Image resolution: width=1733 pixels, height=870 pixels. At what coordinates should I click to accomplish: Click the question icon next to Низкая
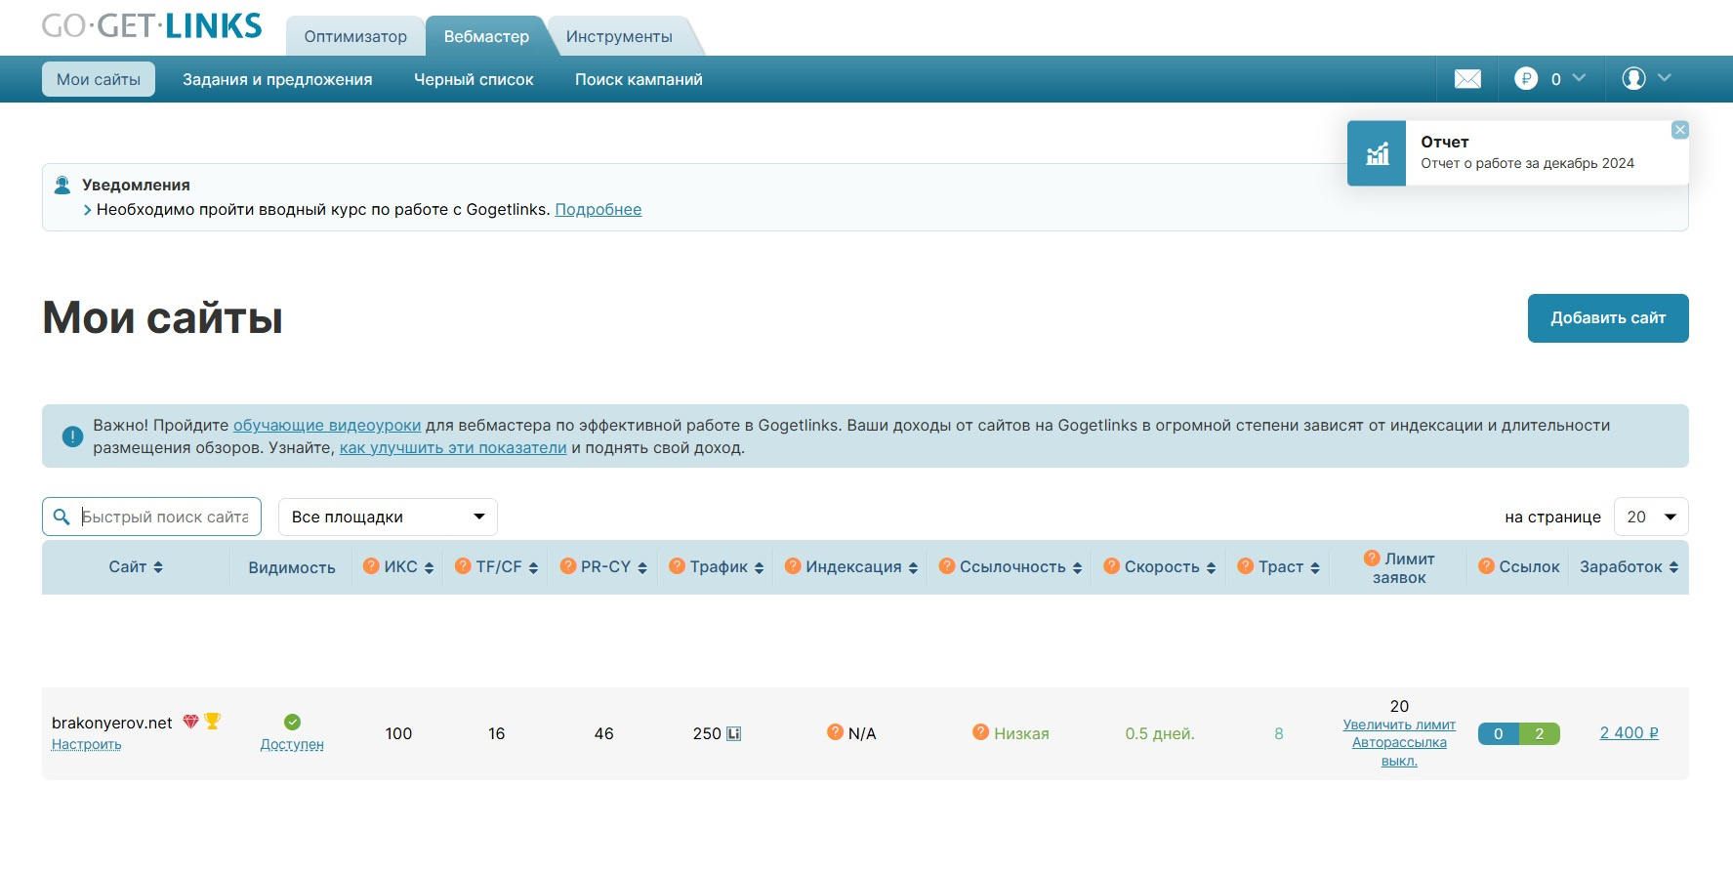click(980, 732)
